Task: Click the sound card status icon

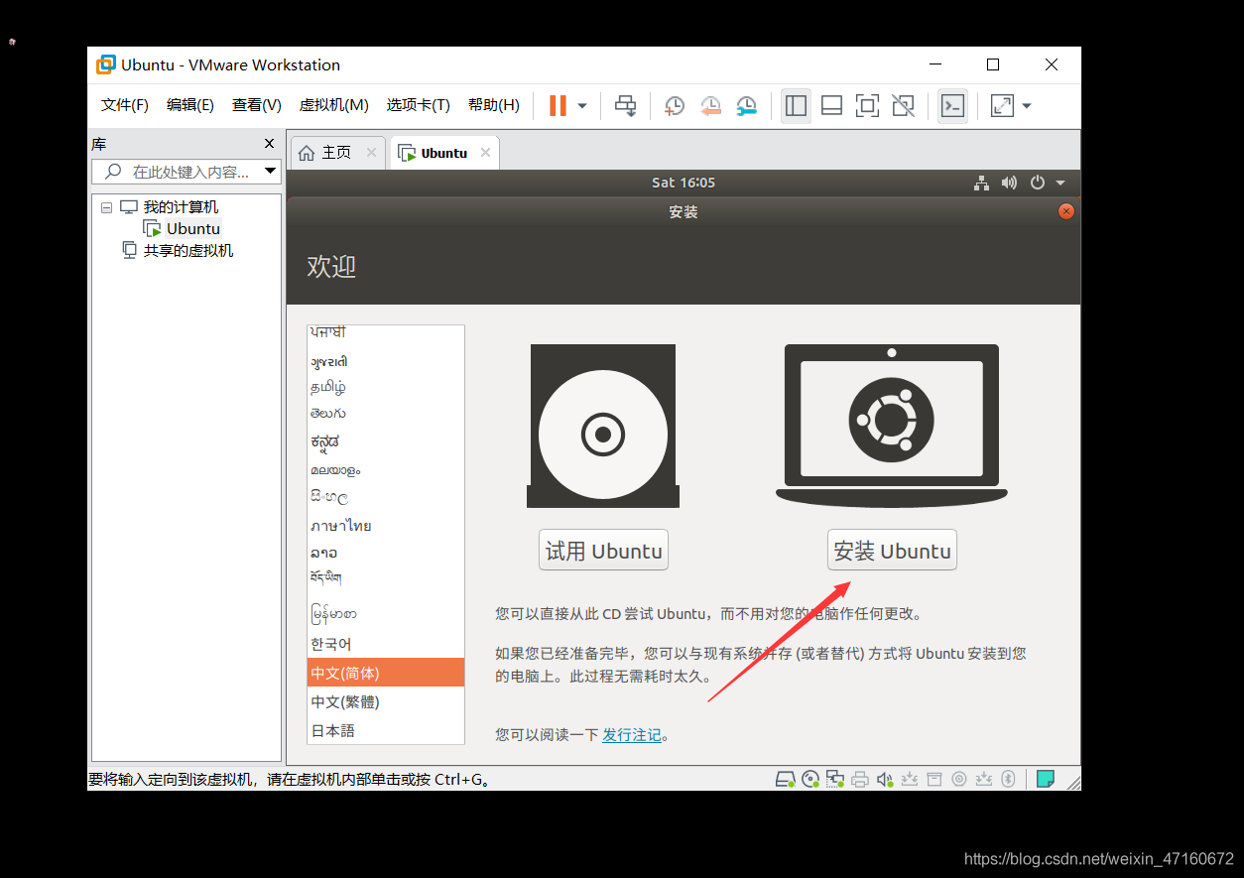Action: click(x=885, y=779)
